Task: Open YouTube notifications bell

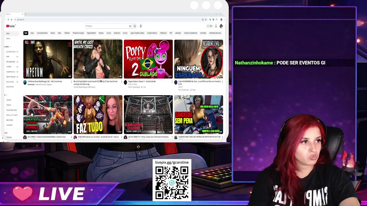Action: 216,26
